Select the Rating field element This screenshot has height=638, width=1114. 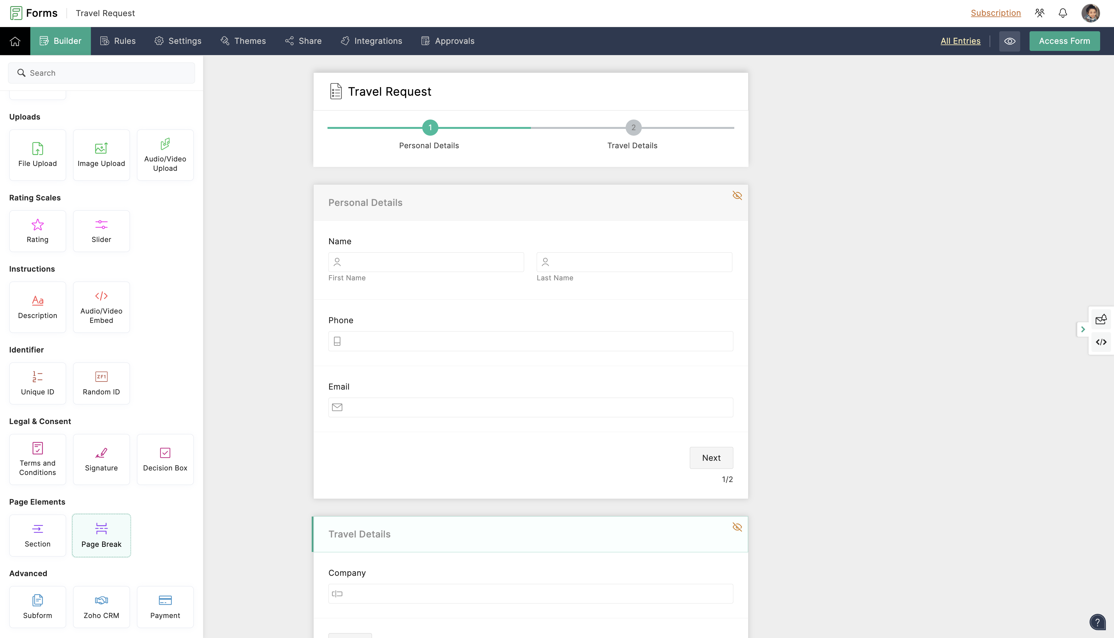37,231
